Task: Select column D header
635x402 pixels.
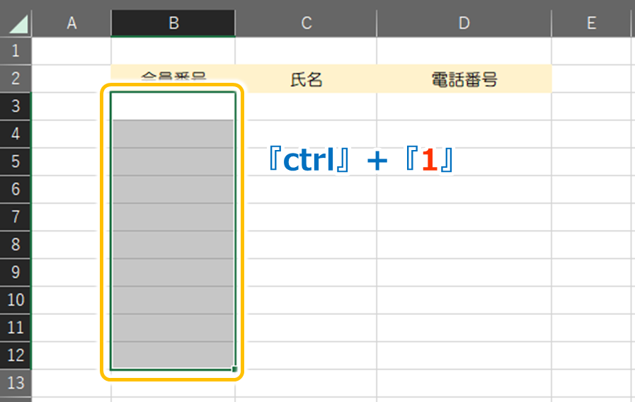Action: pos(464,23)
